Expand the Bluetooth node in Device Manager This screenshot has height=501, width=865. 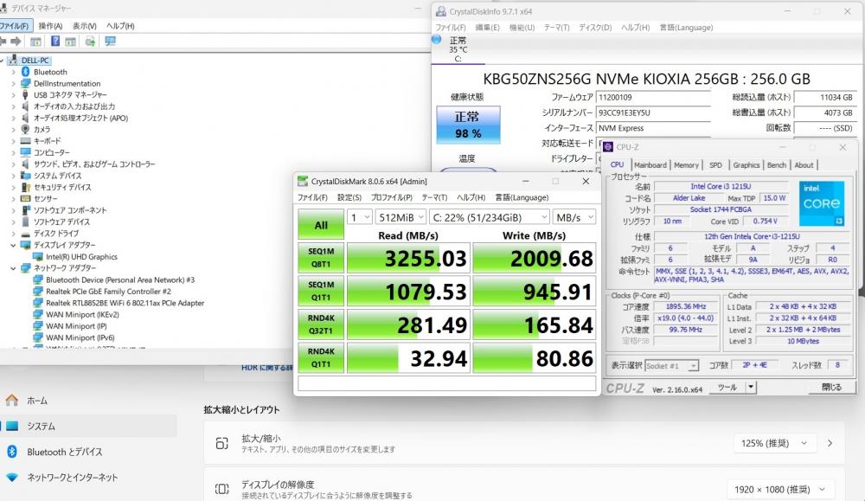(14, 72)
